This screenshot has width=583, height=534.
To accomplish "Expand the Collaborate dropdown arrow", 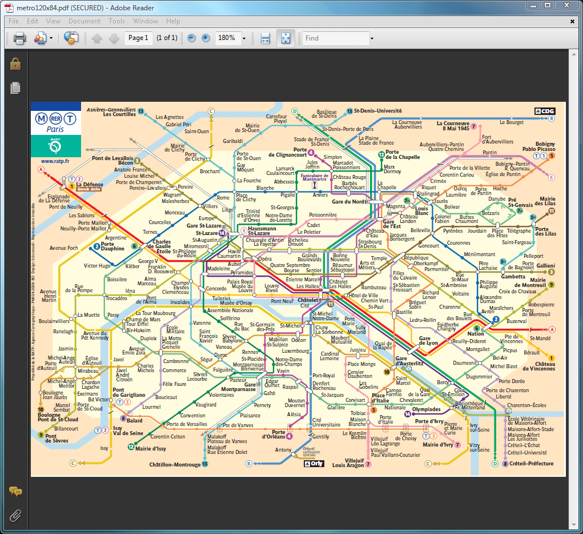I will 51,38.
